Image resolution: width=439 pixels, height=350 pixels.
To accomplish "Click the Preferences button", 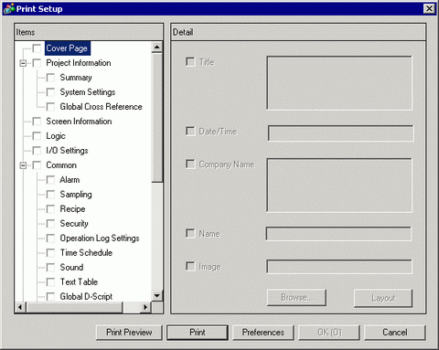I will tap(263, 333).
